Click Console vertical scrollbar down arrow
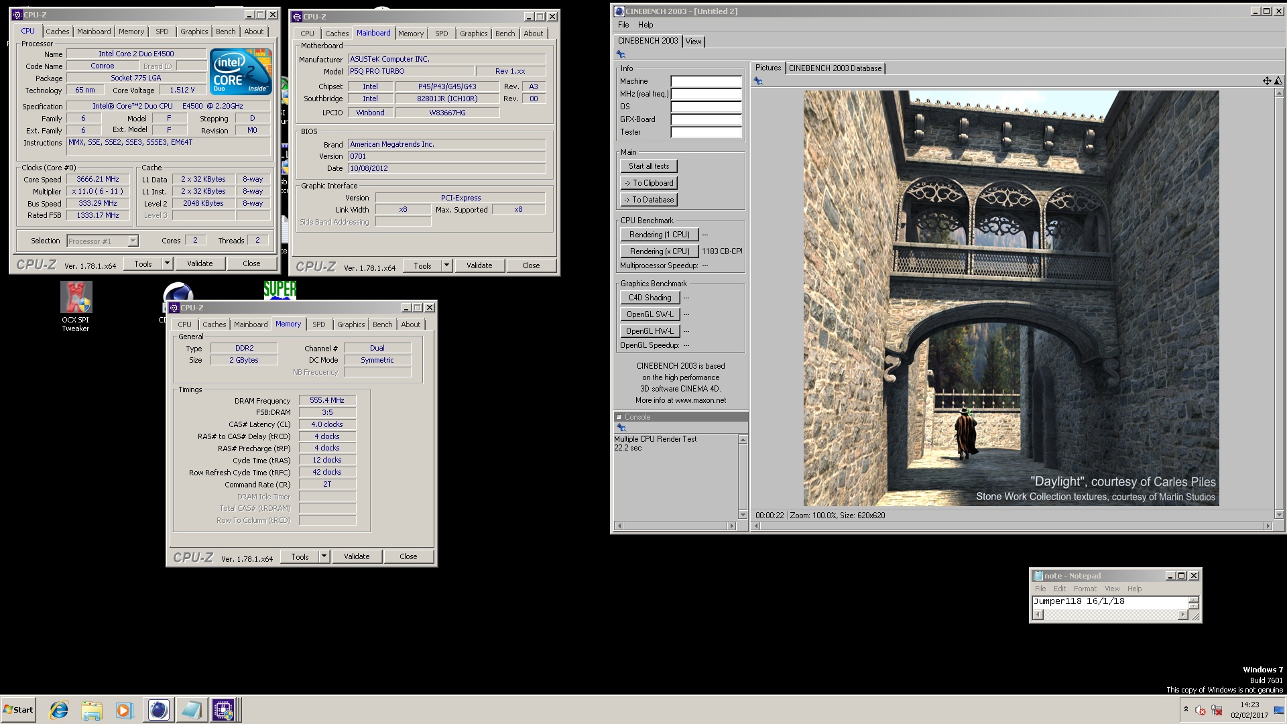Image resolution: width=1287 pixels, height=724 pixels. (x=743, y=515)
